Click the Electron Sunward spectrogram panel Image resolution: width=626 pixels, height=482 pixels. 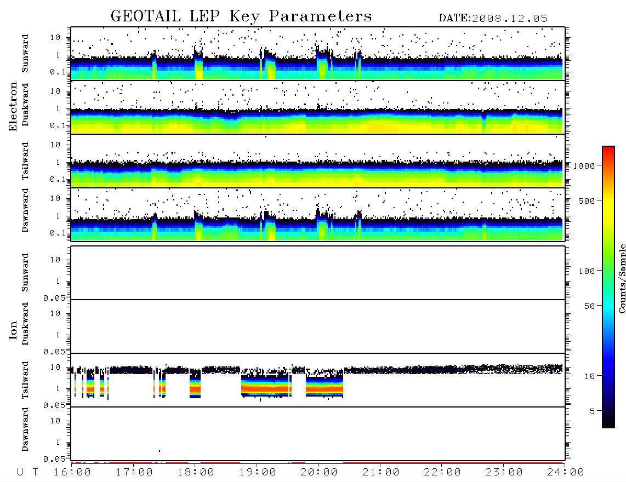pos(318,54)
